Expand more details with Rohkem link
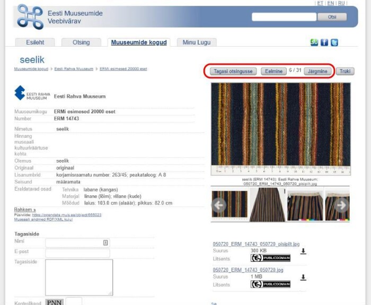 24,210
